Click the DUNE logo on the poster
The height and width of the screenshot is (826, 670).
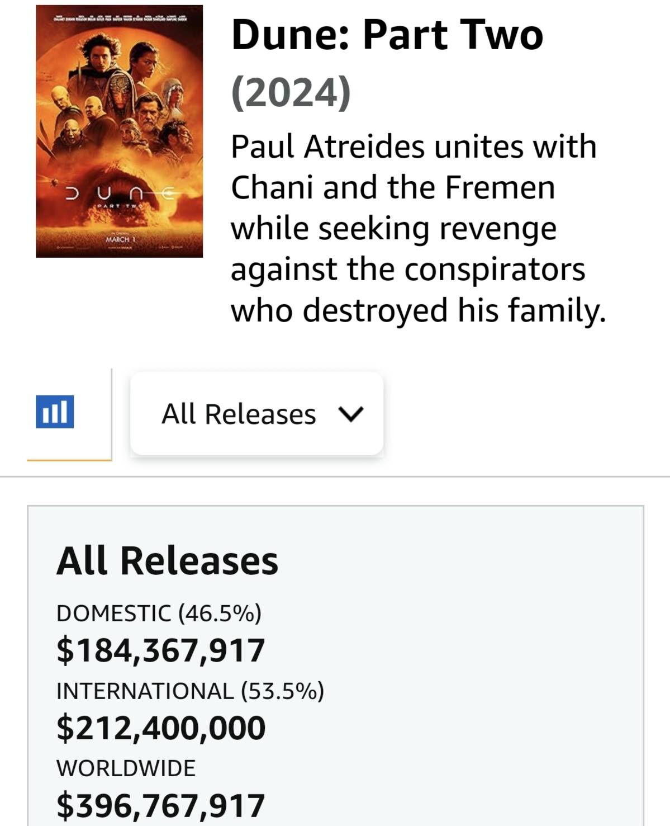point(119,194)
